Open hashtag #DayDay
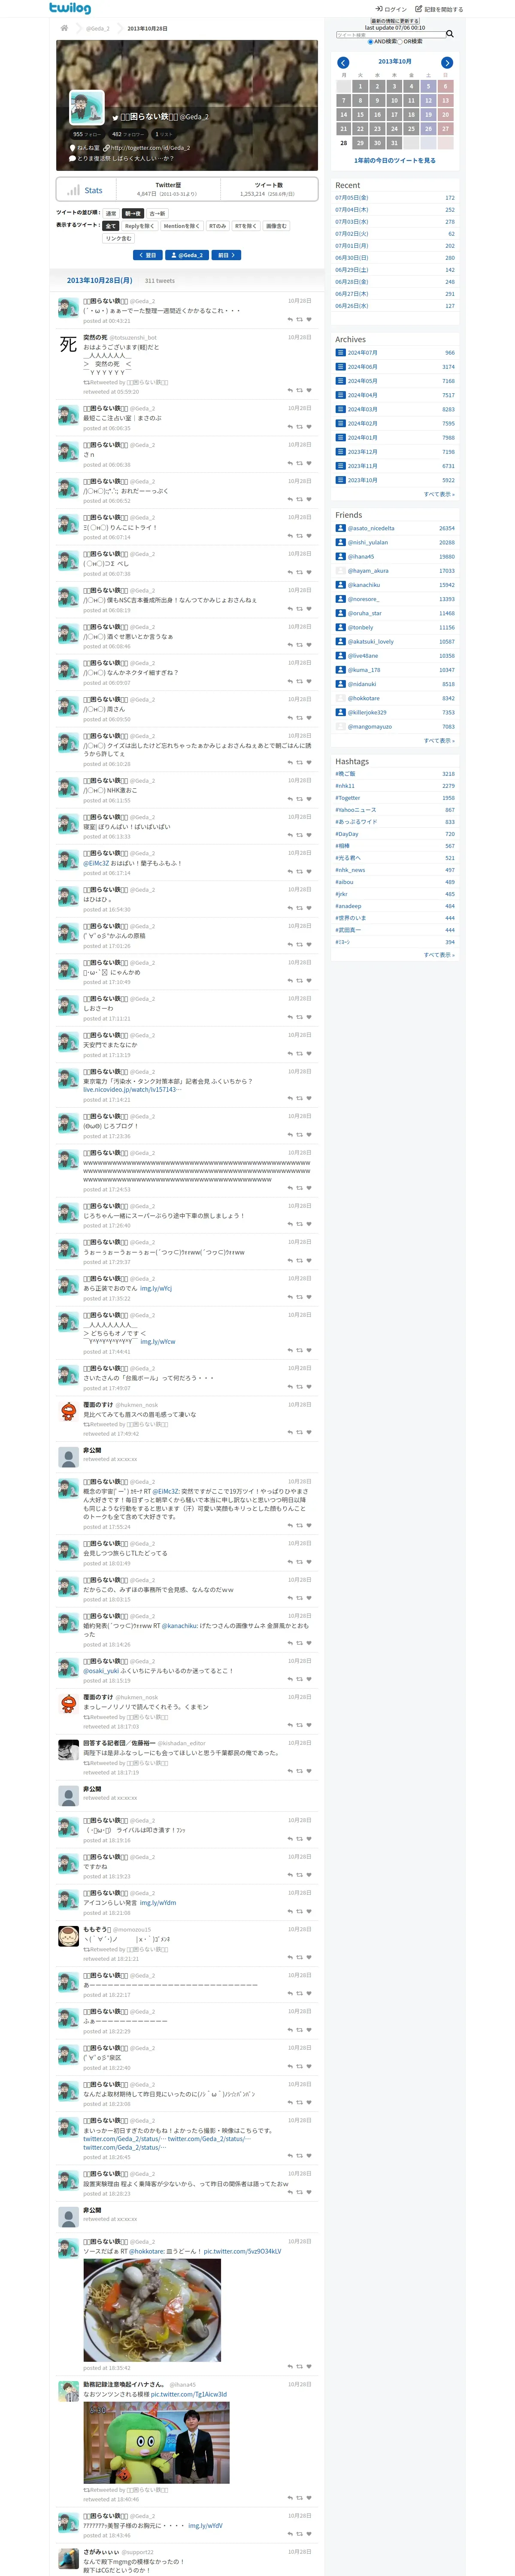Image resolution: width=515 pixels, height=2576 pixels. click(347, 834)
